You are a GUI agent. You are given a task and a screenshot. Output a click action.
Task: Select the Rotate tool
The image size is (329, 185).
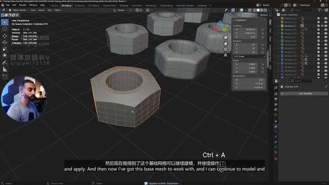pos(5,42)
